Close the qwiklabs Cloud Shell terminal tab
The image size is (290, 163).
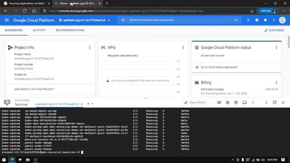82,104
